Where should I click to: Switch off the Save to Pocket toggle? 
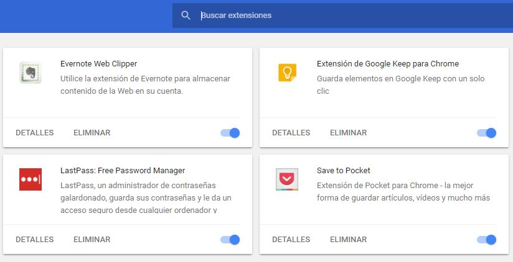coord(487,240)
